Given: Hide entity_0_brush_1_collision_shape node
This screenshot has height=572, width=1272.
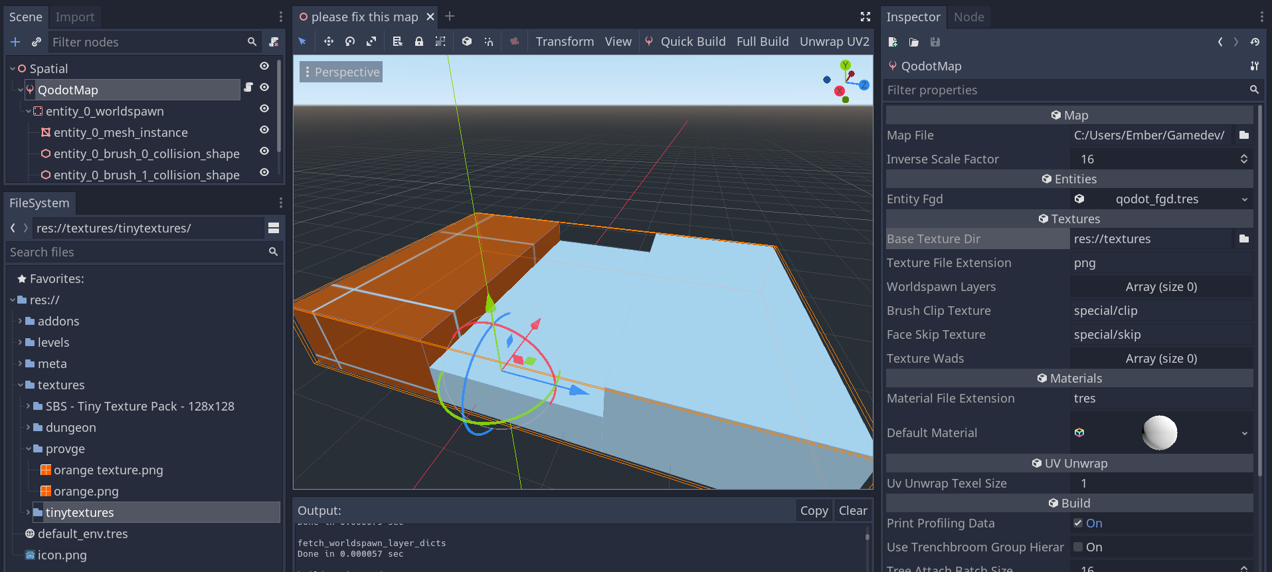Looking at the screenshot, I should (264, 172).
